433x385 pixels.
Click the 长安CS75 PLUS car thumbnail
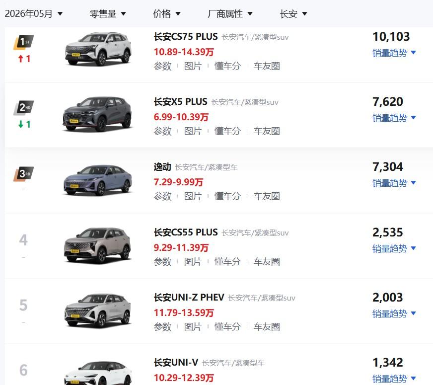pyautogui.click(x=98, y=49)
